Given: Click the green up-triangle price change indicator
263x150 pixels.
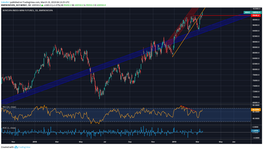Looking at the screenshot, I should coord(42,5).
